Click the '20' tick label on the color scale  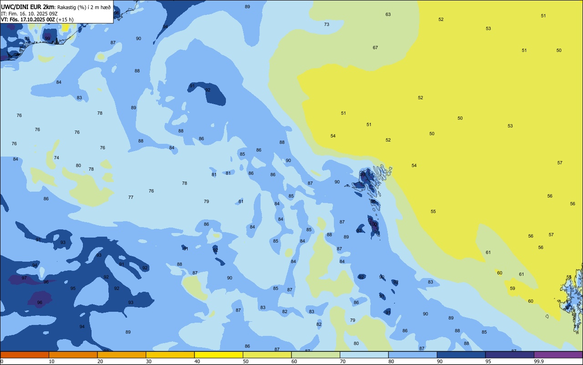click(x=100, y=361)
